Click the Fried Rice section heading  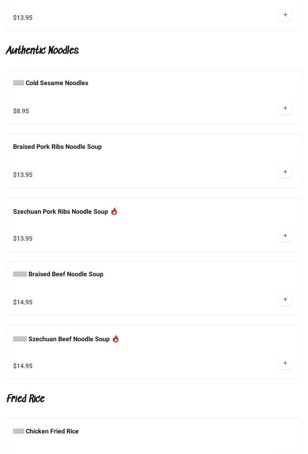coord(25,399)
